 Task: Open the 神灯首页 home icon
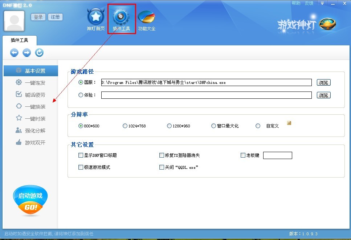click(95, 17)
